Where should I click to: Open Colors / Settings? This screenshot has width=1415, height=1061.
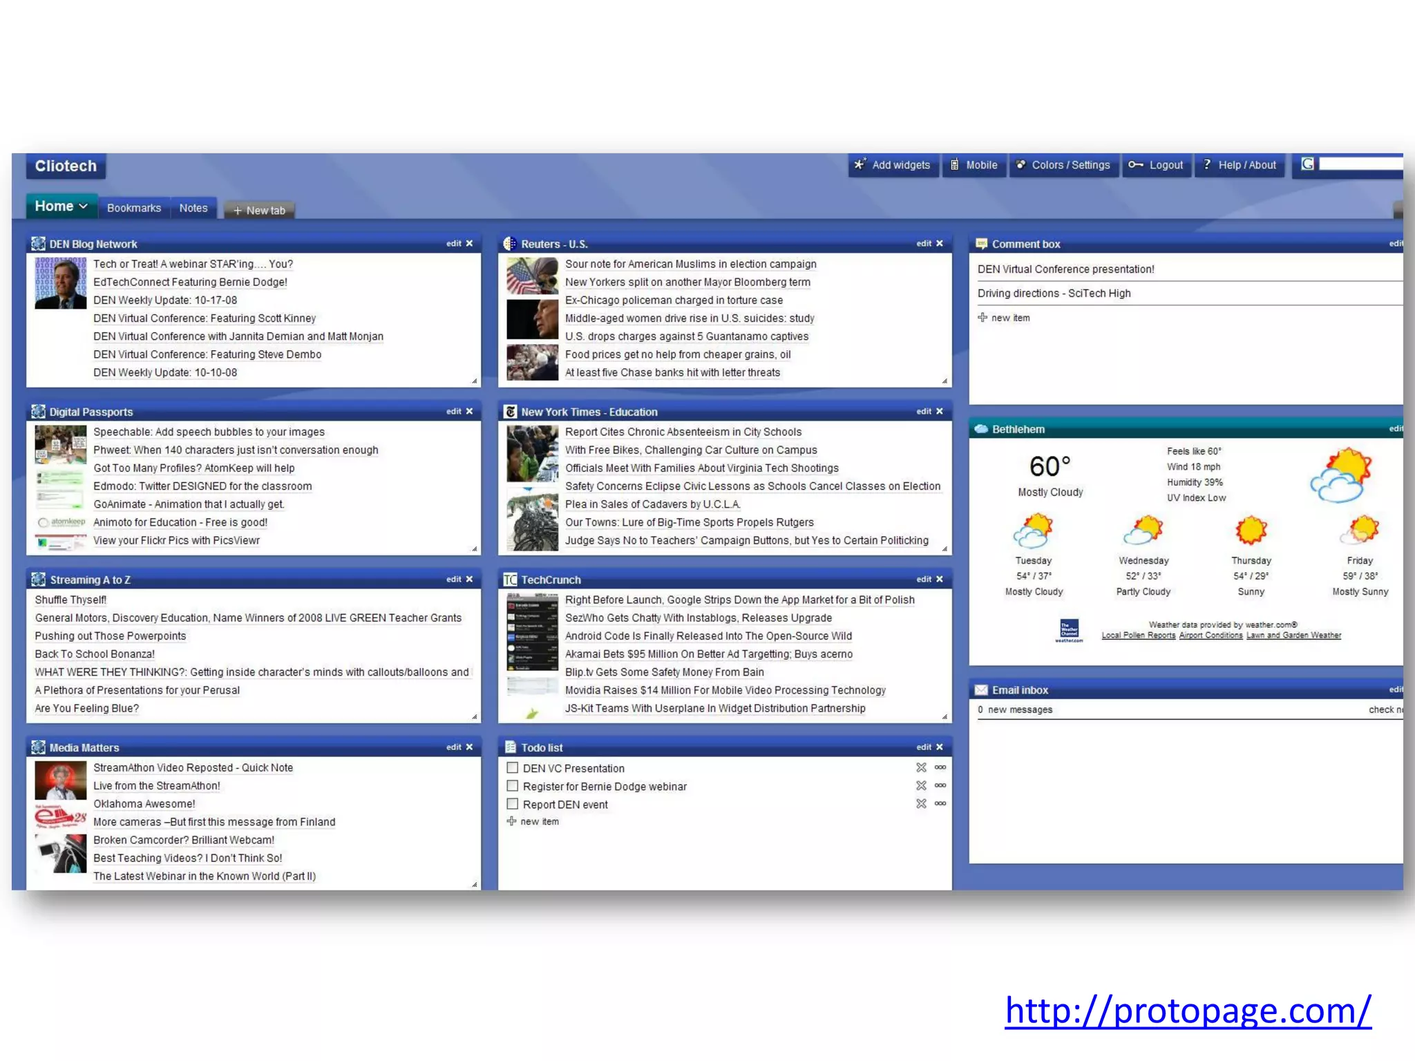coord(1063,165)
